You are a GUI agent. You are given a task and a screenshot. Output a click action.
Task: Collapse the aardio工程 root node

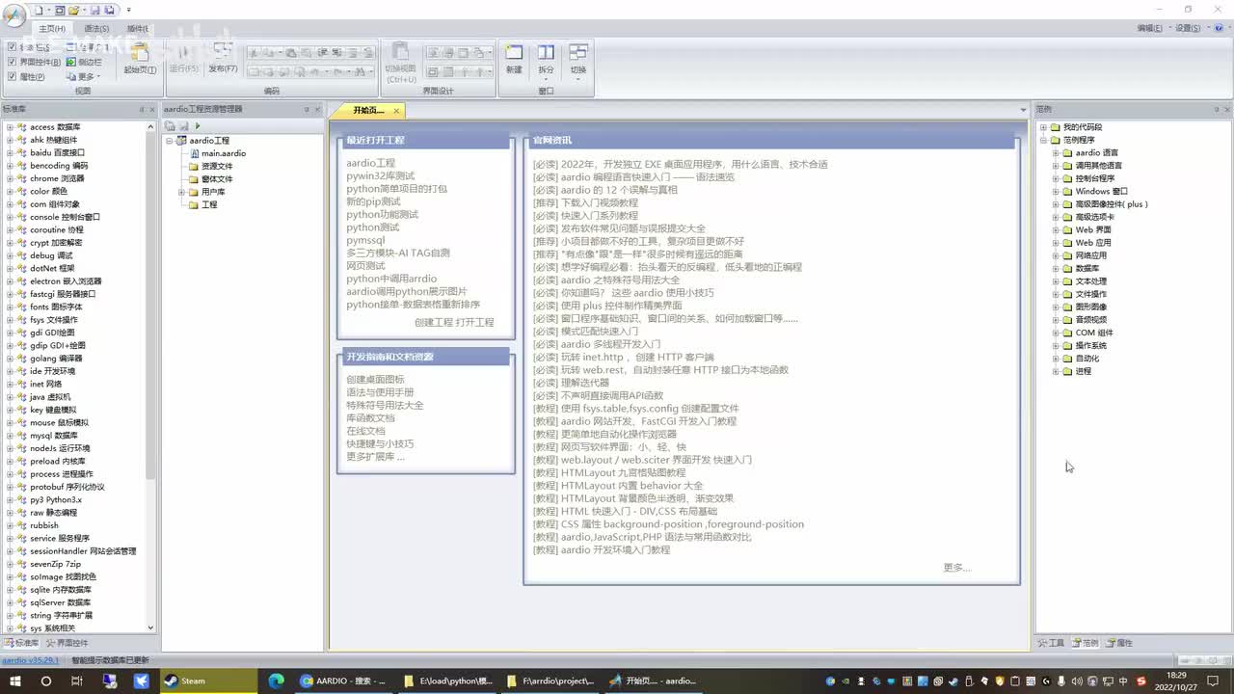(x=169, y=141)
